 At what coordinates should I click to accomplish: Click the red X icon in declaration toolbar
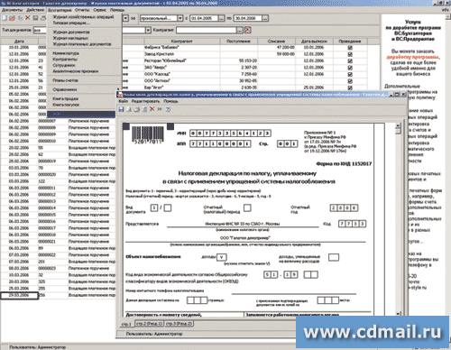(152, 109)
